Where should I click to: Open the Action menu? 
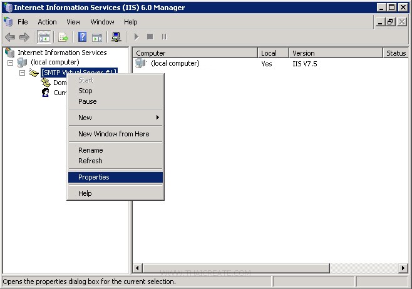(x=48, y=22)
